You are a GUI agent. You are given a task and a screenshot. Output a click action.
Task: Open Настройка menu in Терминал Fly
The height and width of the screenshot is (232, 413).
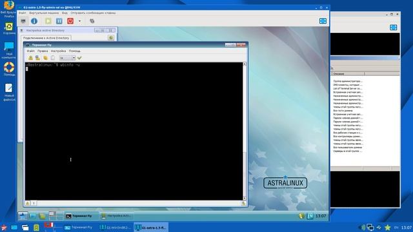(x=58, y=51)
